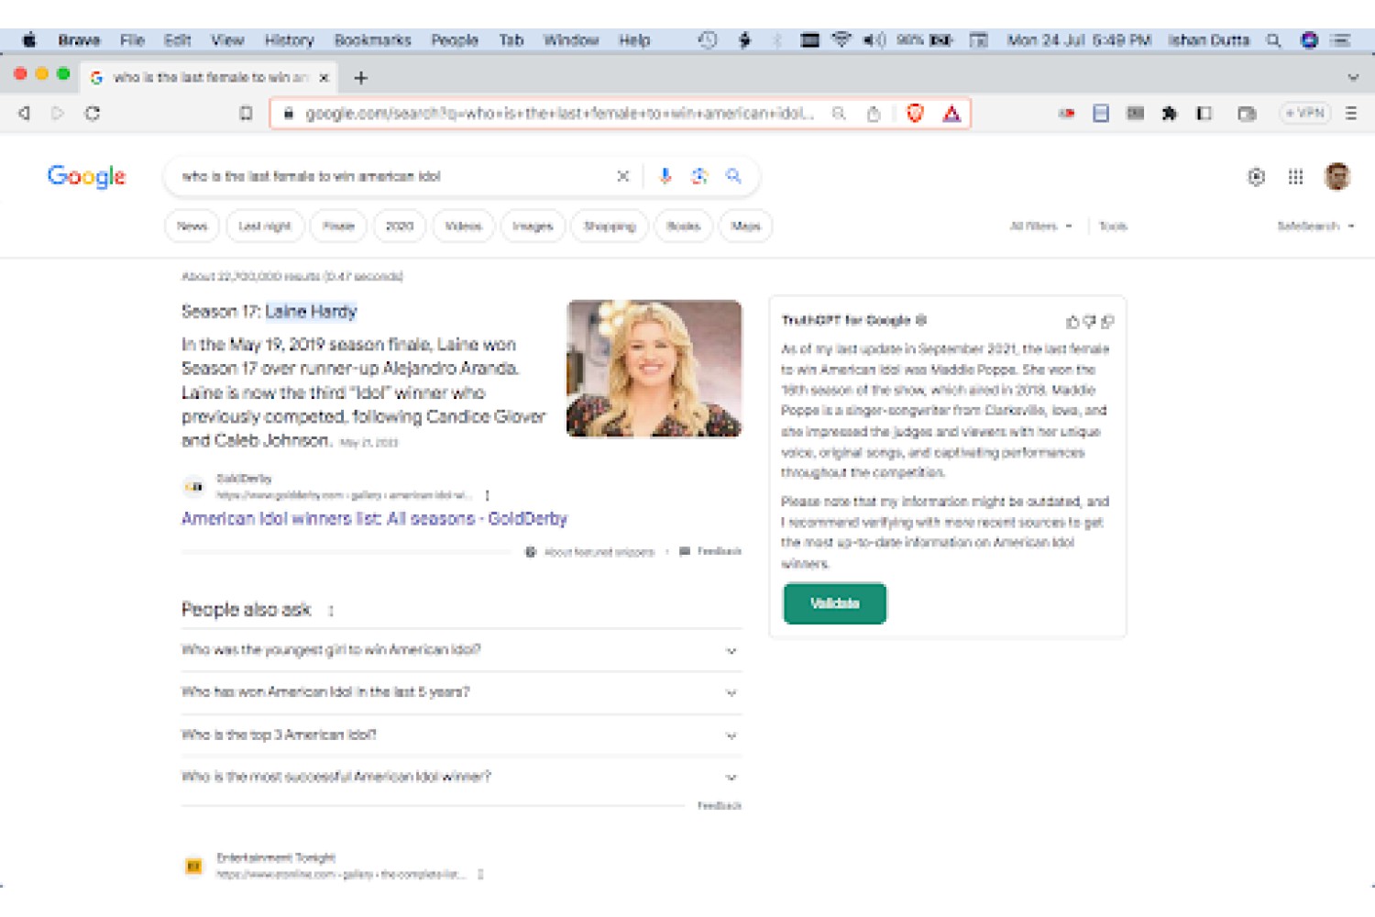This screenshot has width=1375, height=917.
Task: Open macOS Spotlight search
Action: click(x=1273, y=40)
